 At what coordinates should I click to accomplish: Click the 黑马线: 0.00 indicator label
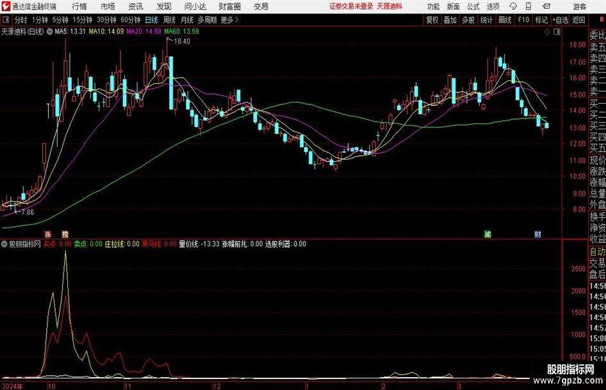point(159,244)
